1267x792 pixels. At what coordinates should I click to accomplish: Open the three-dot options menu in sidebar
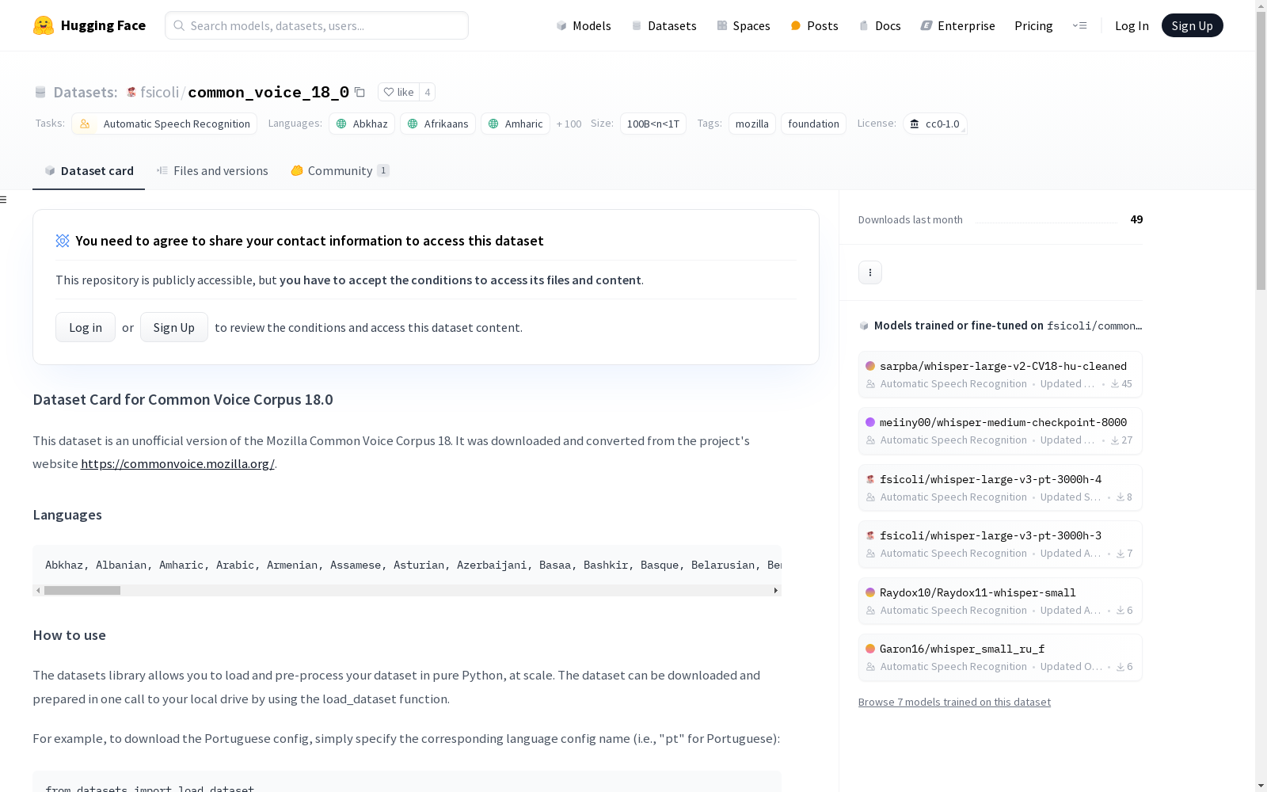[870, 272]
